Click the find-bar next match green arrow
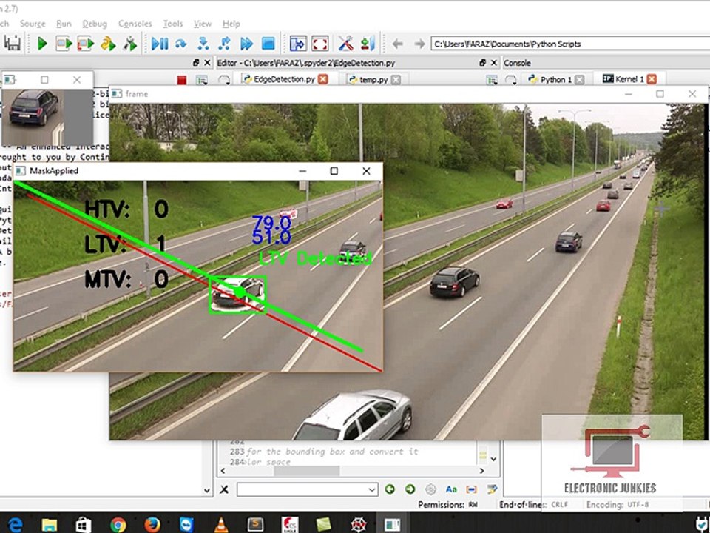This screenshot has width=710, height=533. click(410, 489)
